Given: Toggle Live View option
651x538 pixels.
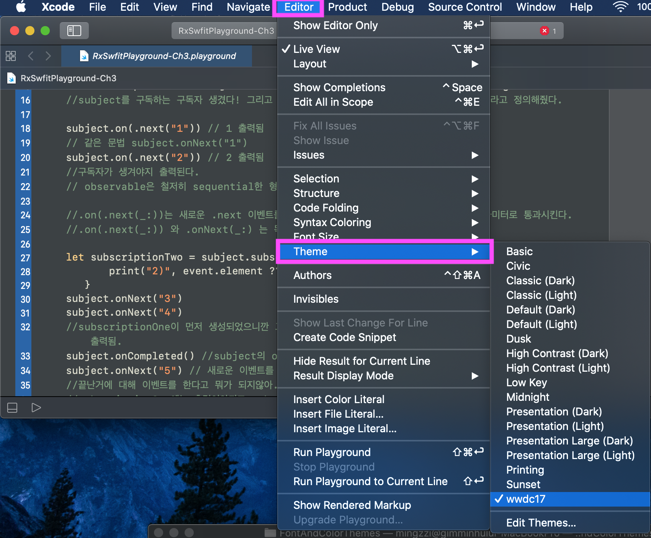Looking at the screenshot, I should 383,49.
